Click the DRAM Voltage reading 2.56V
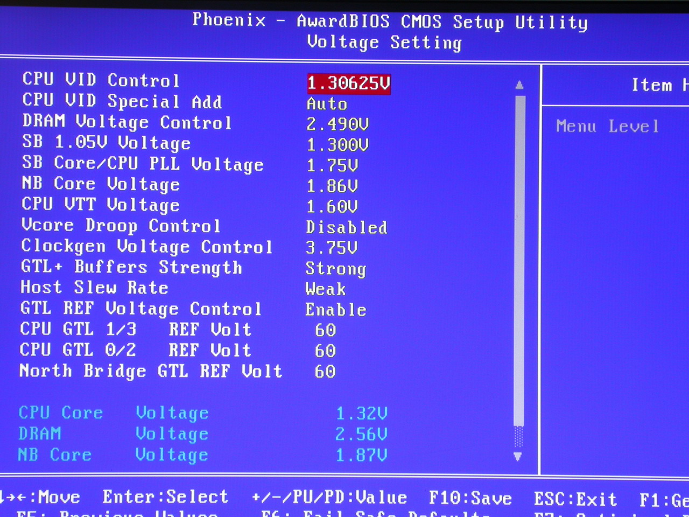Screen dimensions: 689x517 (x=362, y=434)
